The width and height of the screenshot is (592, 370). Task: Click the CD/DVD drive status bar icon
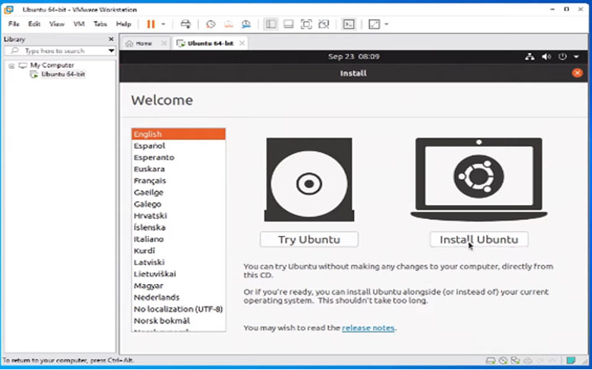point(503,360)
